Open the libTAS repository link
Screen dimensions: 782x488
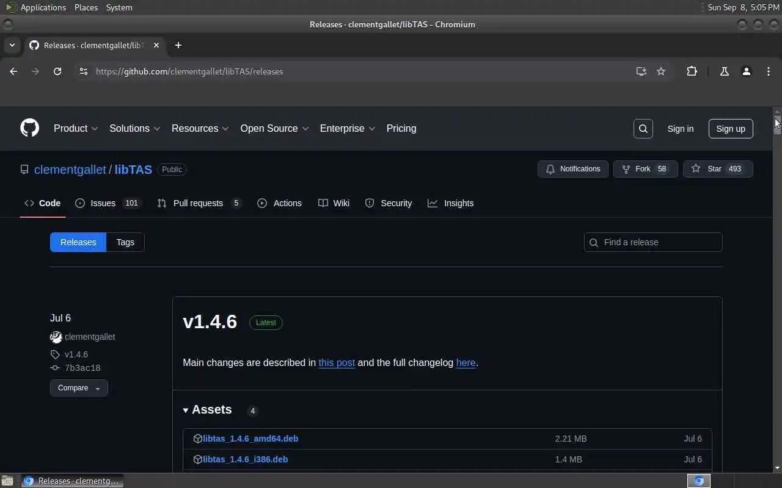tap(133, 170)
